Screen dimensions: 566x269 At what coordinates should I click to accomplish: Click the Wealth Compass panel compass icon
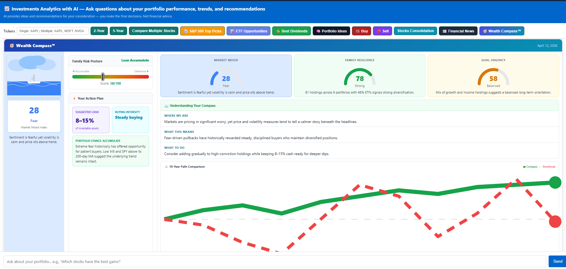12,46
